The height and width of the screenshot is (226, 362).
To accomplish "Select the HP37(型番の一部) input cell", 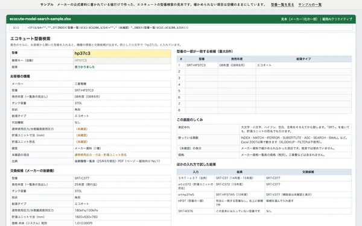I will coord(195,203).
